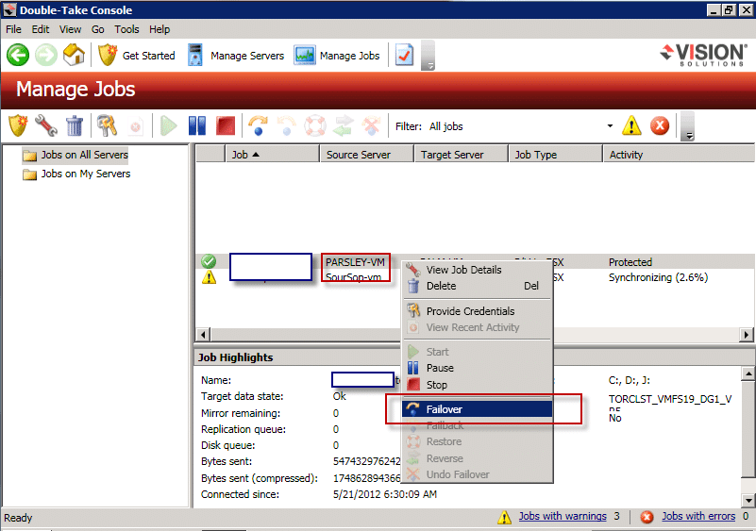The width and height of the screenshot is (756, 531).
Task: Click the Pause toolbar icon
Action: pos(197,125)
